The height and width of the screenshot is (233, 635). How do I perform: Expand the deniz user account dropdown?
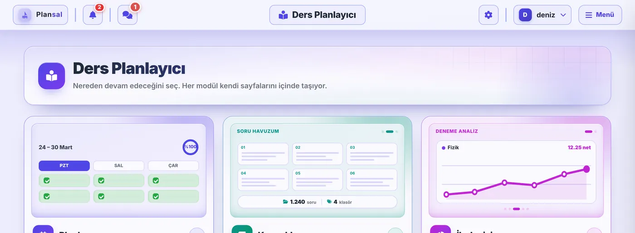click(542, 15)
